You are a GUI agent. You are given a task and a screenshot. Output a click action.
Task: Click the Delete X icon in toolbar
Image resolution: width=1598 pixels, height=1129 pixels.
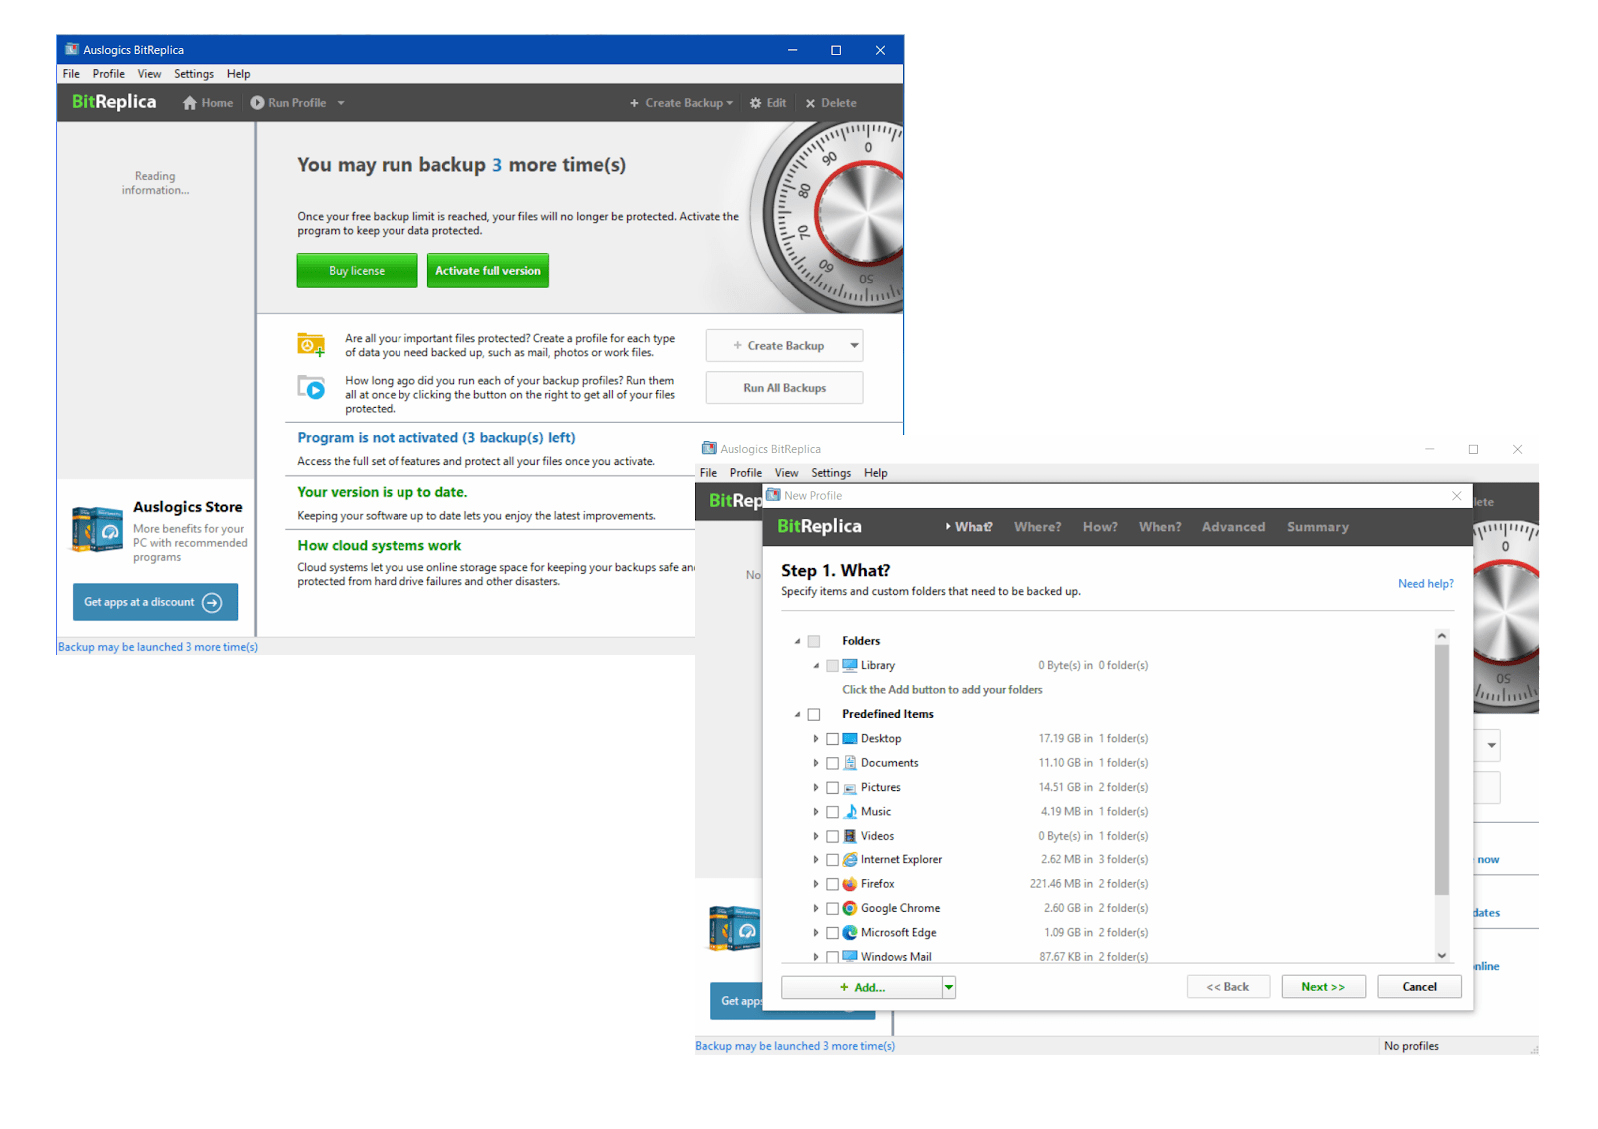pyautogui.click(x=811, y=103)
